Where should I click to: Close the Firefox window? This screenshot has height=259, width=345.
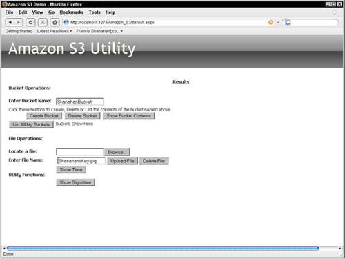[x=339, y=4]
